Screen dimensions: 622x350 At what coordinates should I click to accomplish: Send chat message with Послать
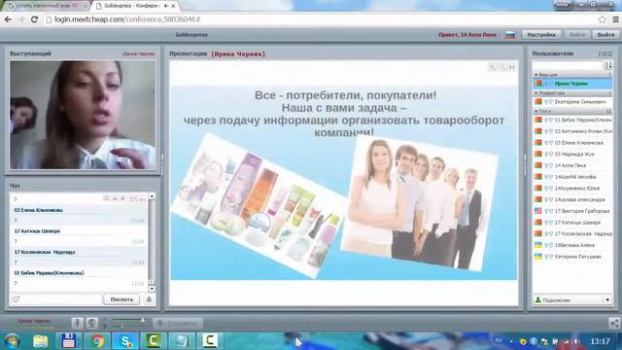[x=121, y=299]
